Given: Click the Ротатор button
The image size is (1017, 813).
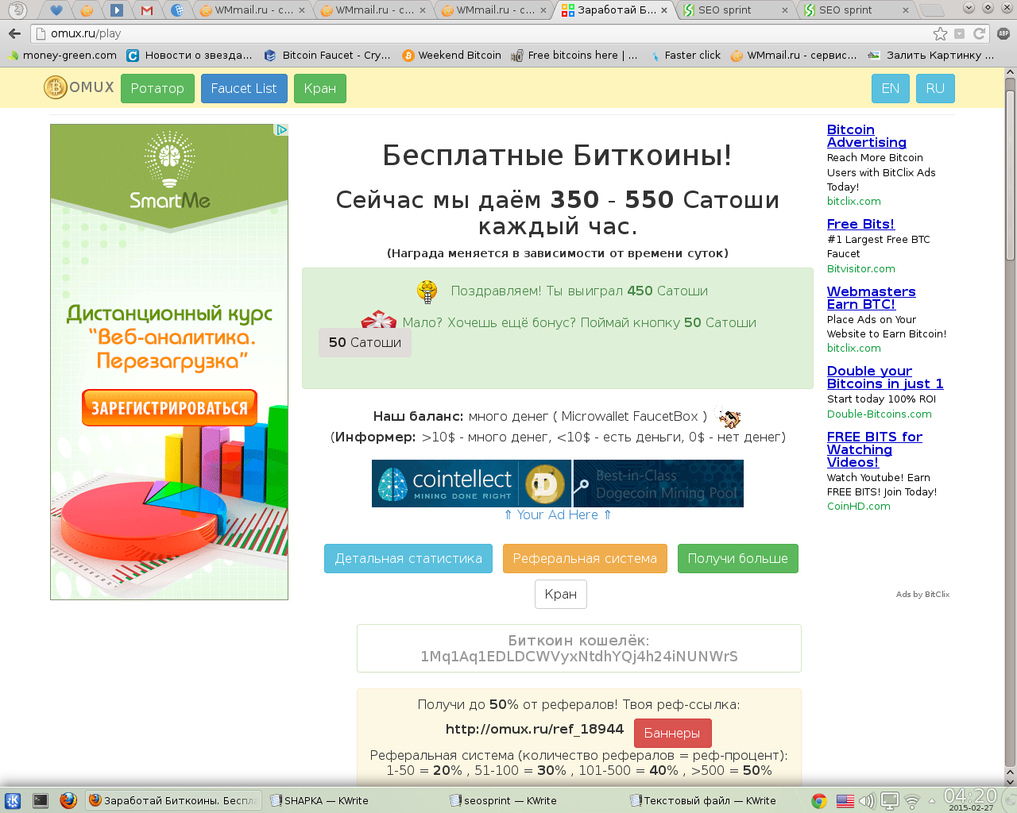Looking at the screenshot, I should click(157, 88).
